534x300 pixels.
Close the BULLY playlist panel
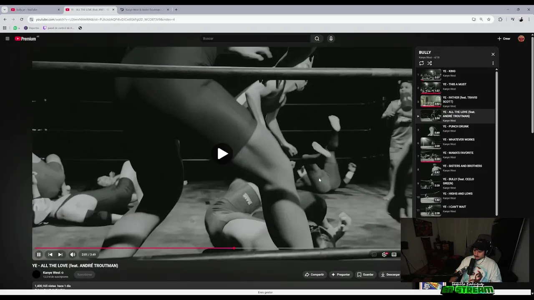(x=493, y=54)
